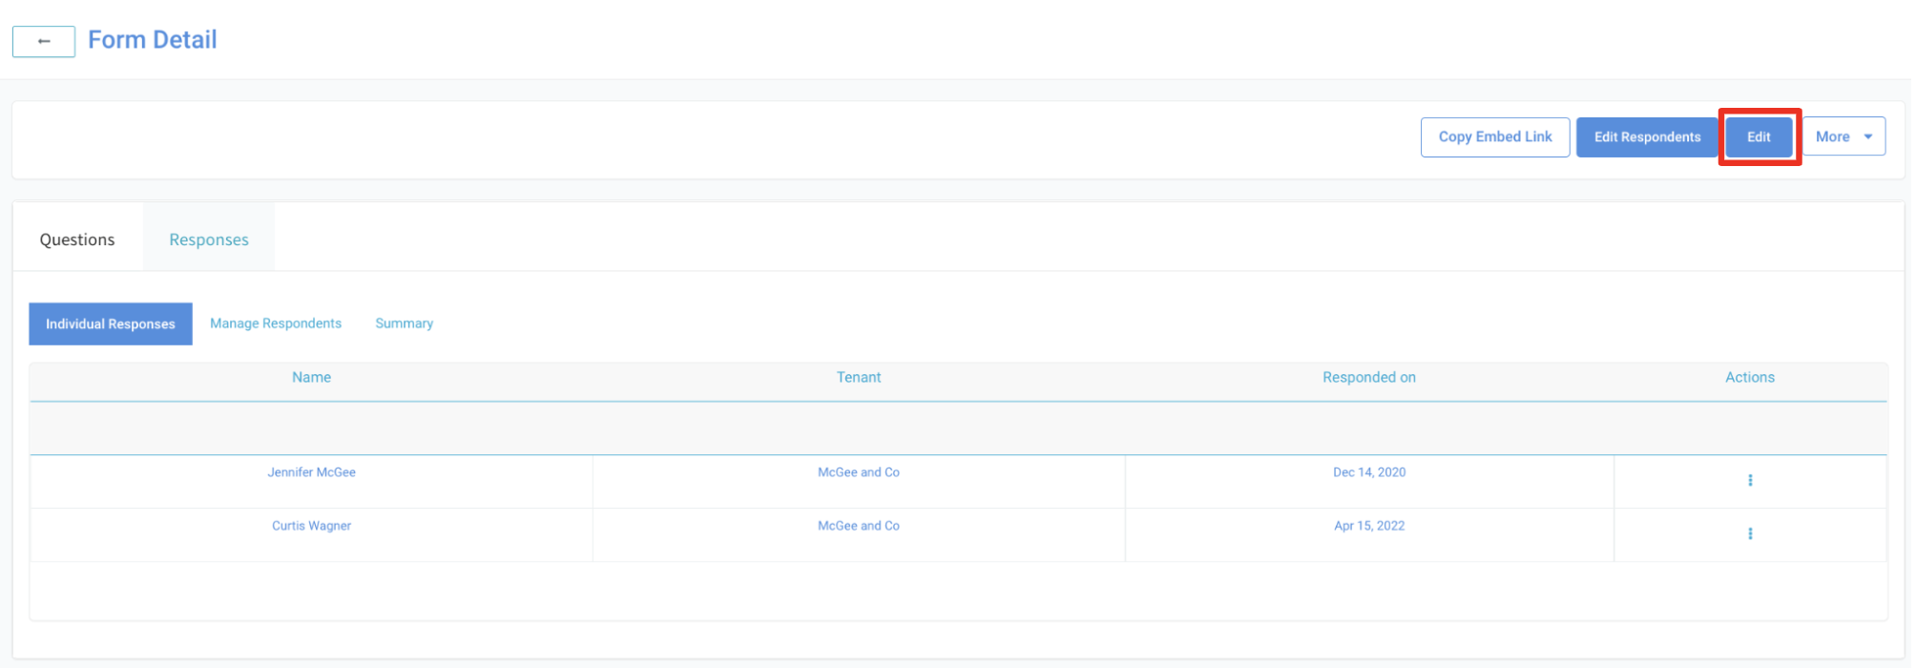Sort by the Tenant column header
Screen dimensions: 1916x668
pyautogui.click(x=858, y=377)
